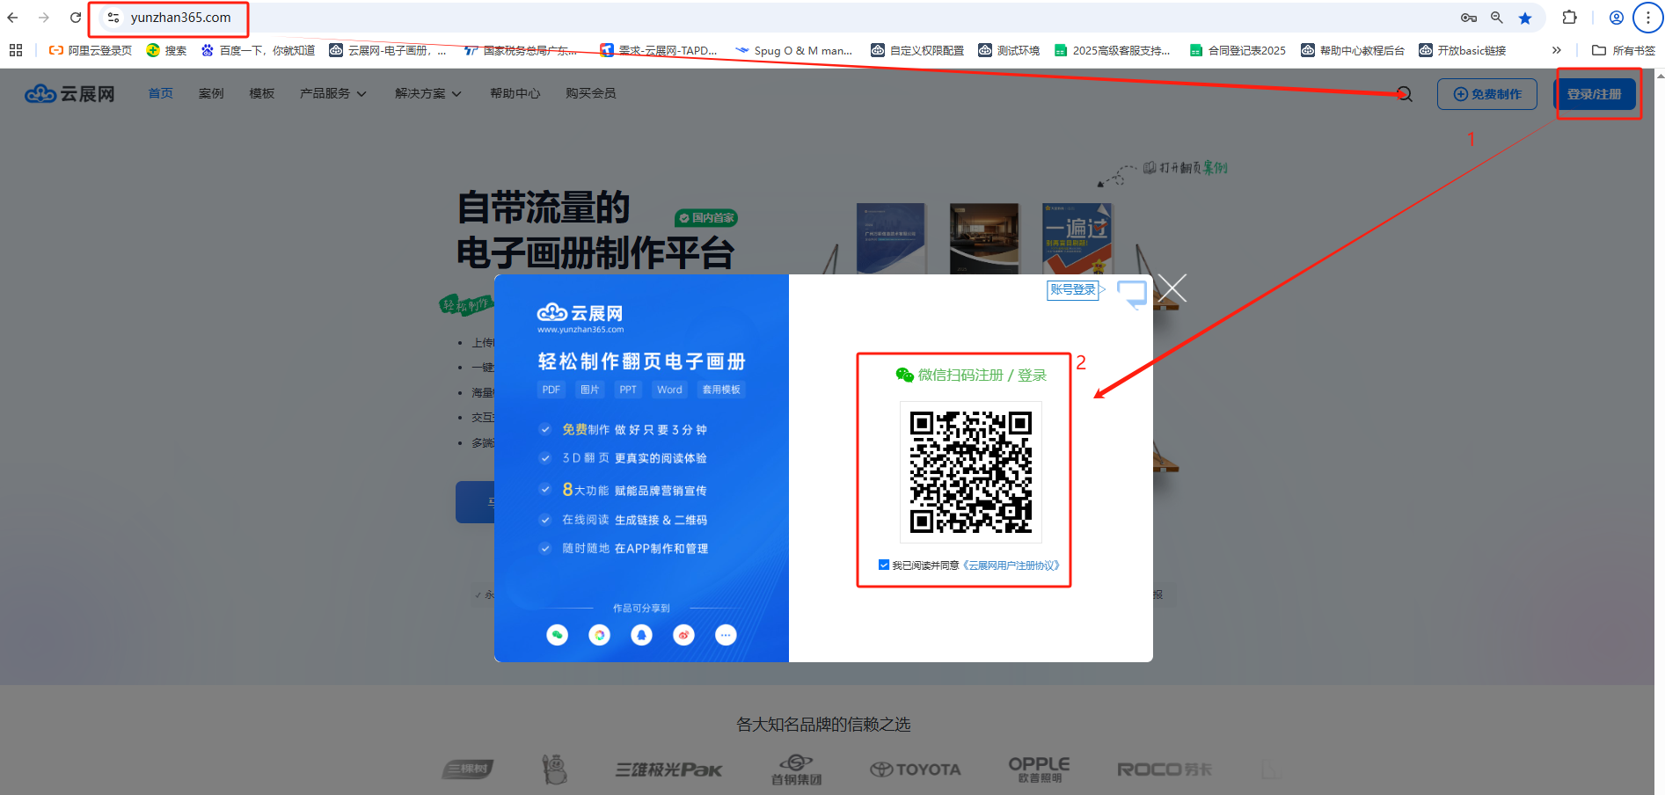Bookmark this page with the star icon
The height and width of the screenshot is (795, 1665).
1525,18
